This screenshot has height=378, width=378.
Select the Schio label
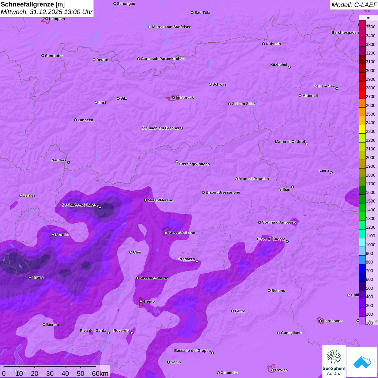click(176, 362)
